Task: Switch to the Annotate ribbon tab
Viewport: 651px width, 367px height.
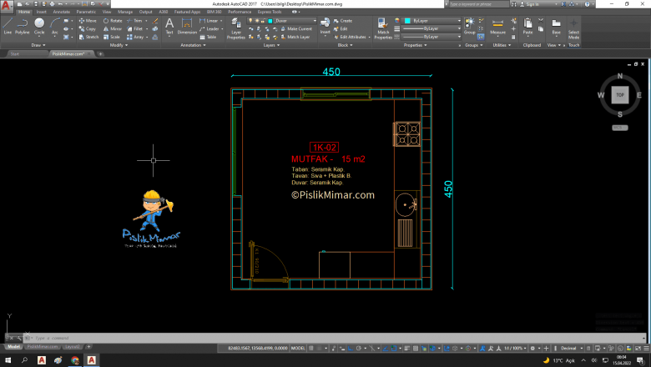Action: click(62, 13)
